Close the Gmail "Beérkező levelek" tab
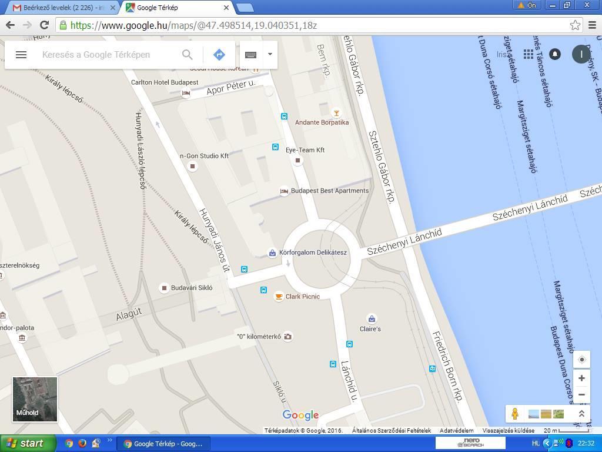602x452 pixels. [x=113, y=8]
